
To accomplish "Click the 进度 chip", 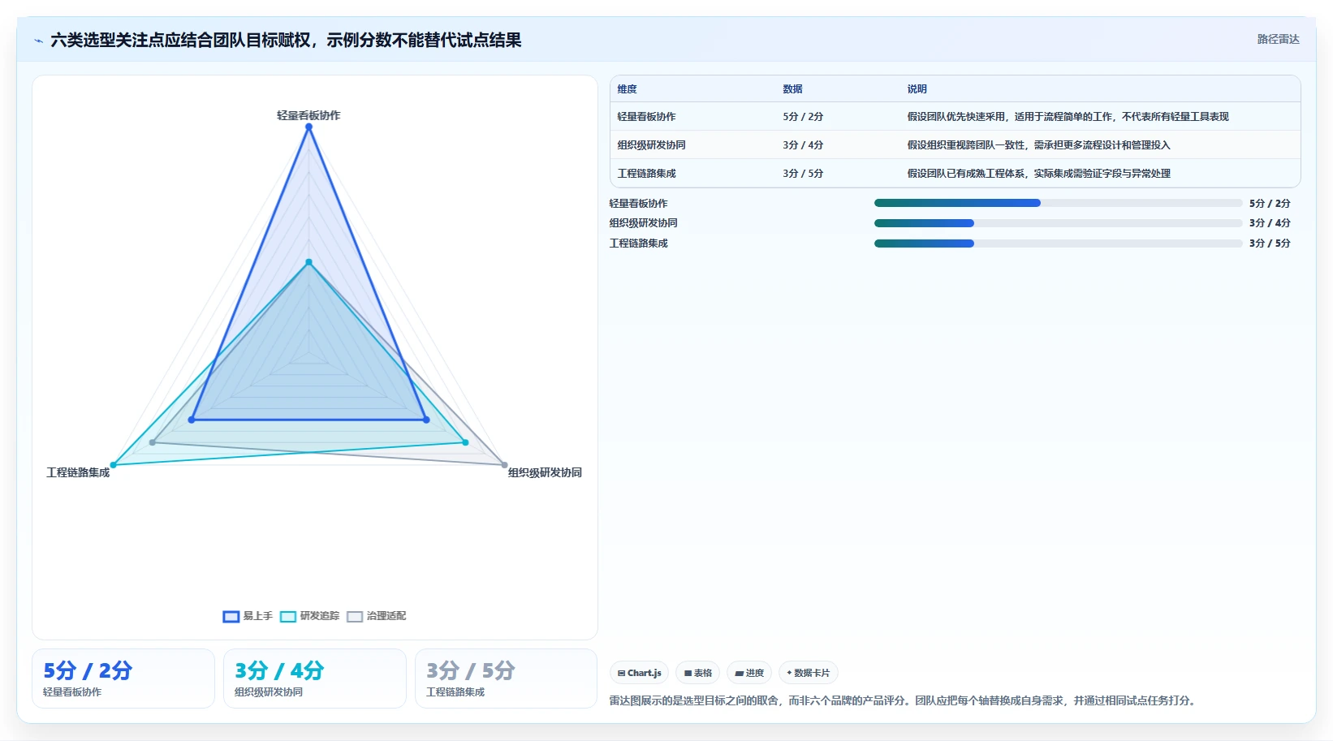I will click(x=749, y=673).
